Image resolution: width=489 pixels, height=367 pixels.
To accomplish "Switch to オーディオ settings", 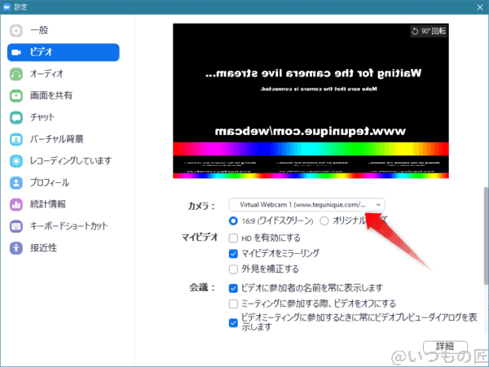I will click(46, 74).
